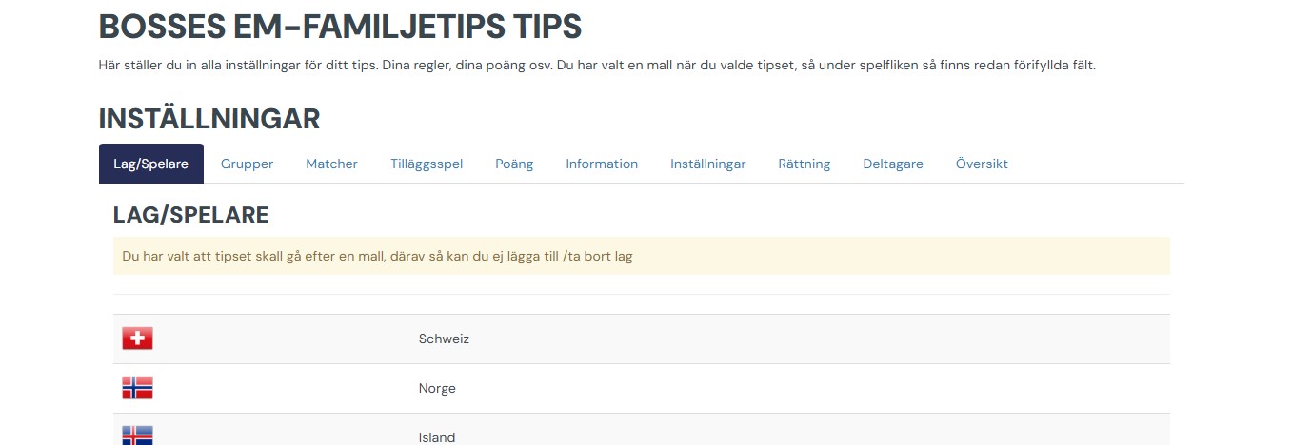The height and width of the screenshot is (445, 1292).
Task: Select the Schweiz team name
Action: [444, 339]
